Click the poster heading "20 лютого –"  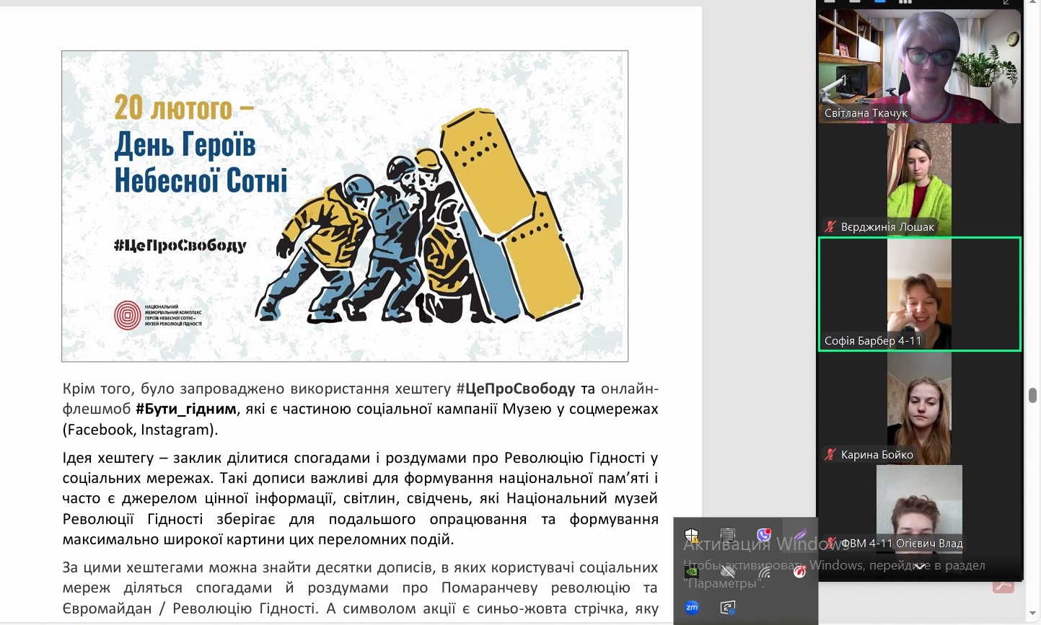tap(184, 108)
